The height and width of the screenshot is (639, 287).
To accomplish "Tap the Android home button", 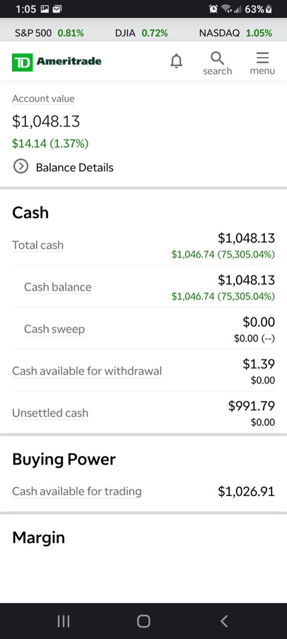I will [x=143, y=621].
